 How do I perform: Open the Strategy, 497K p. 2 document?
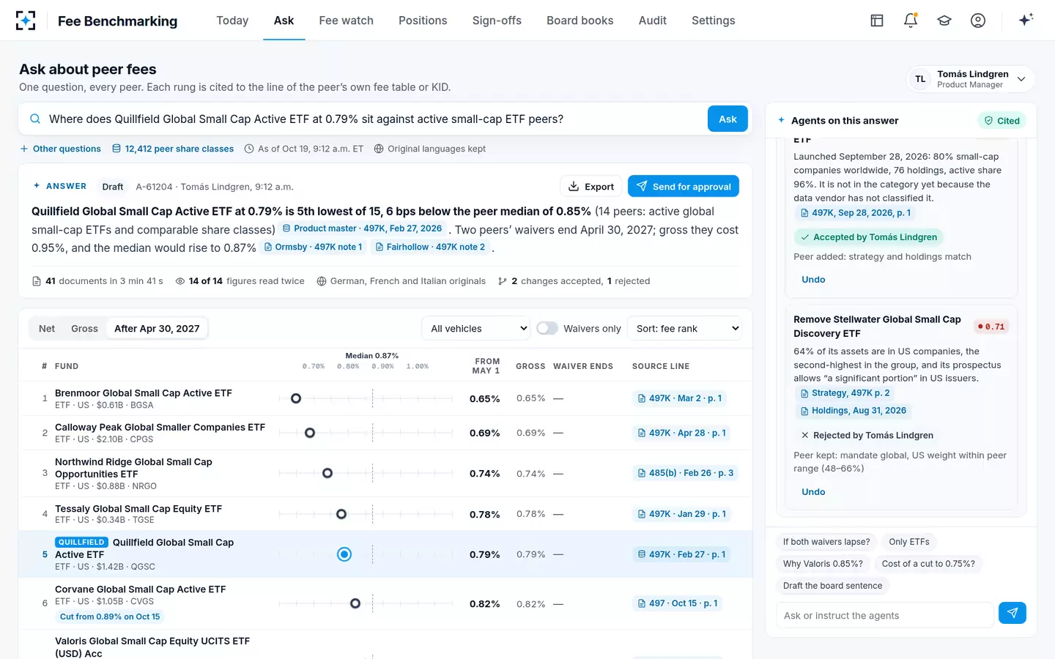845,393
